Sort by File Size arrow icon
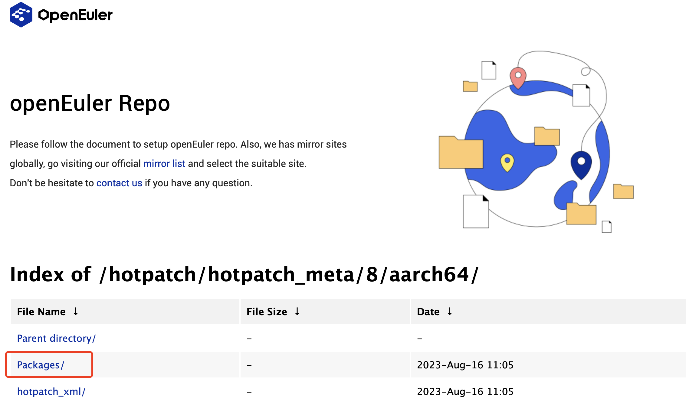 pyautogui.click(x=297, y=311)
